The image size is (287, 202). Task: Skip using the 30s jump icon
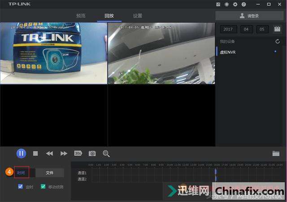(x=78, y=153)
